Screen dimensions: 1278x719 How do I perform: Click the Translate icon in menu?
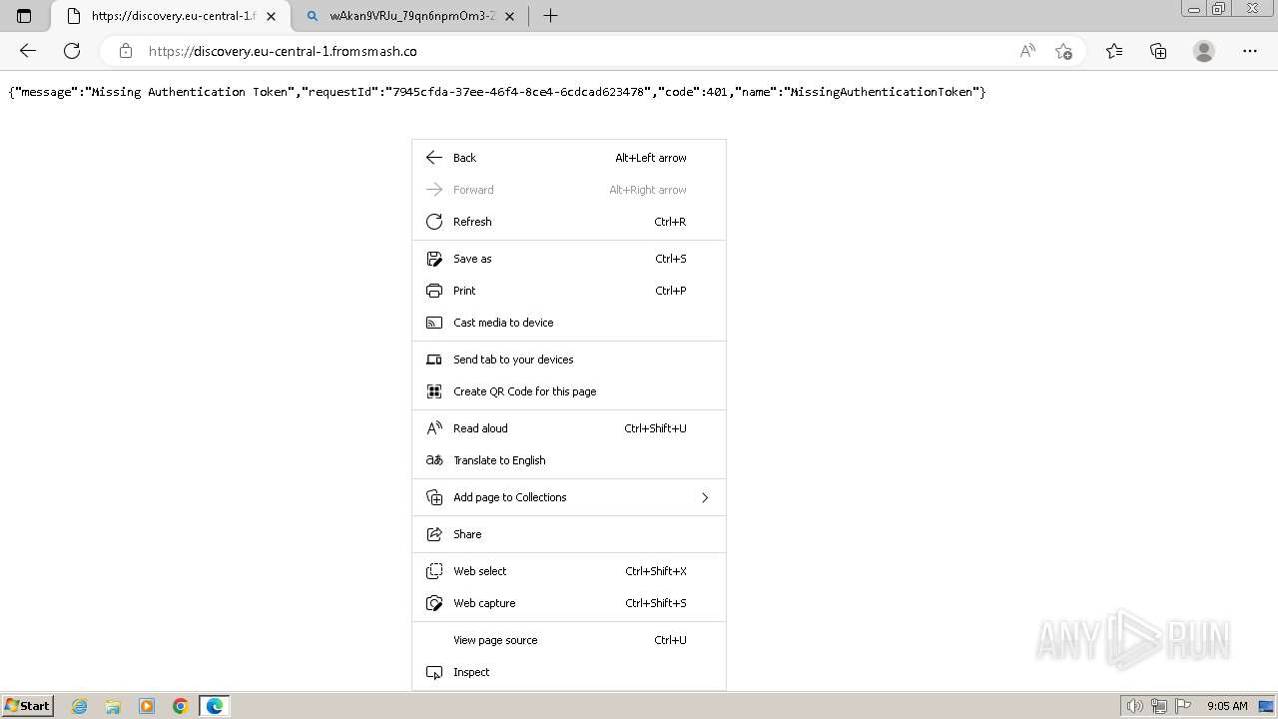click(434, 460)
